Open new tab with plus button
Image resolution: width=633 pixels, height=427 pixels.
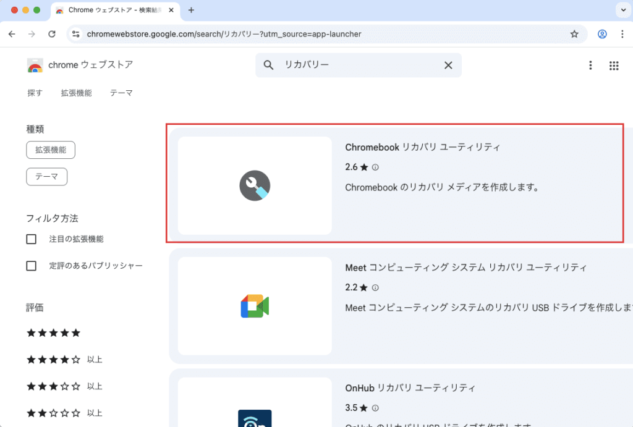tap(191, 10)
